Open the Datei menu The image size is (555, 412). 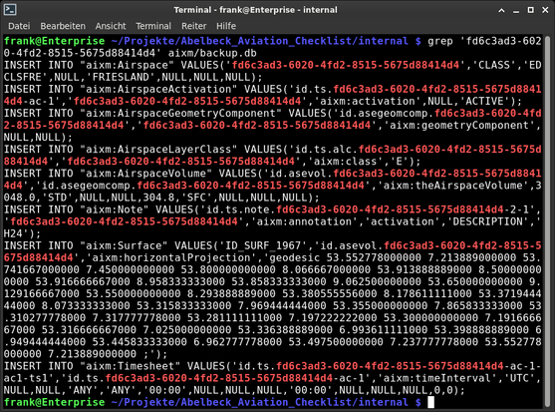19,26
